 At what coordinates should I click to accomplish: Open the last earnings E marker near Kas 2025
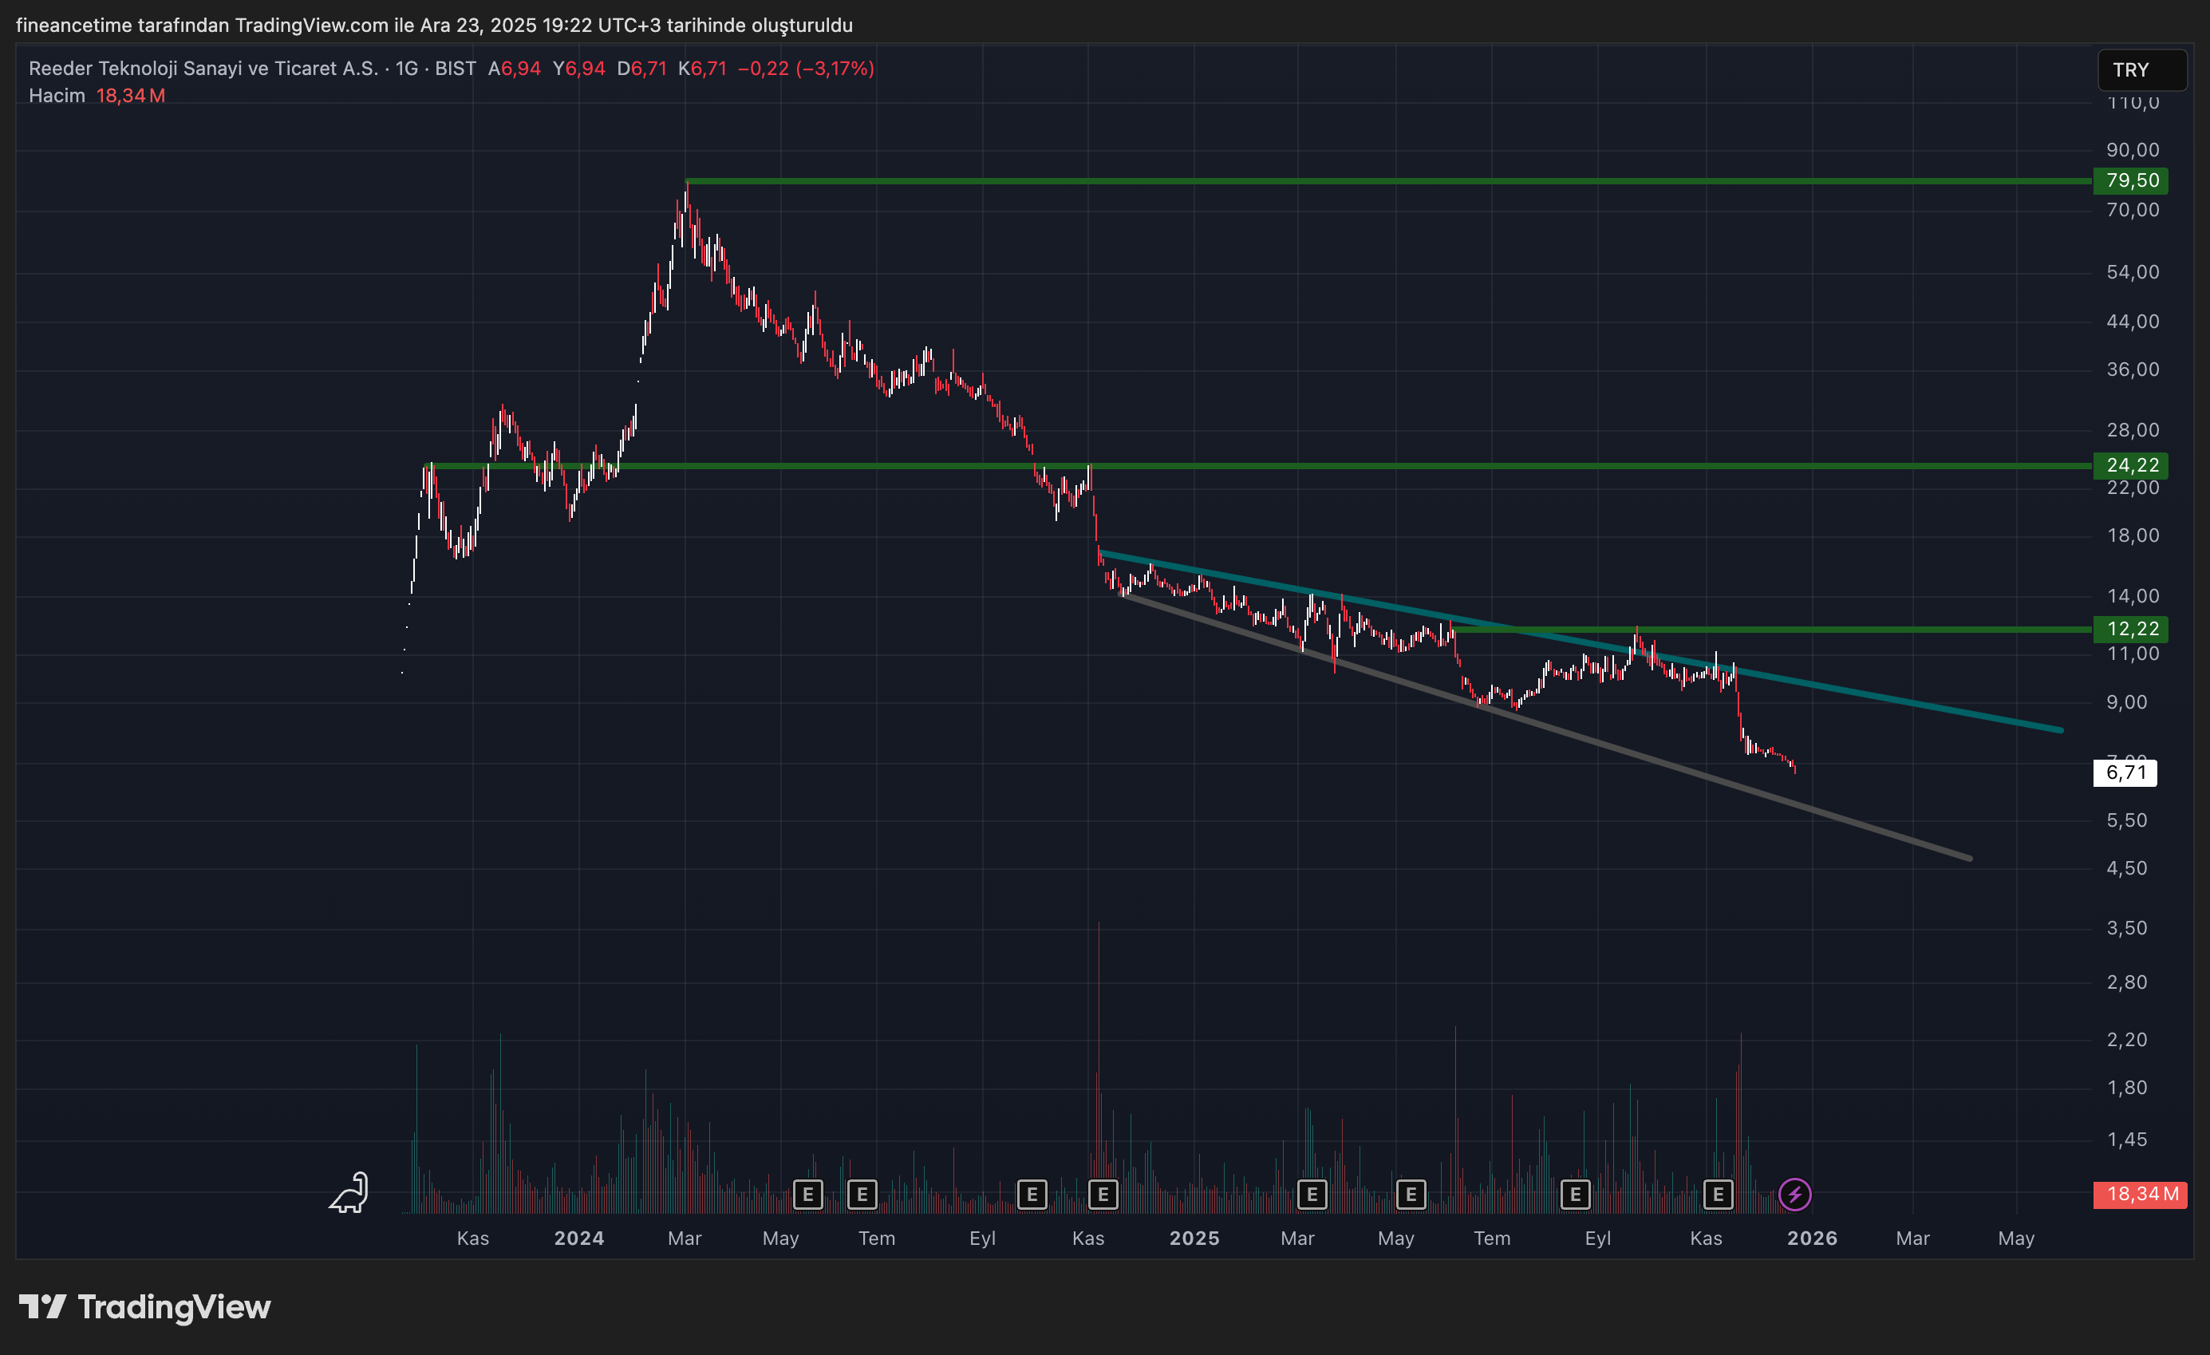coord(1717,1195)
